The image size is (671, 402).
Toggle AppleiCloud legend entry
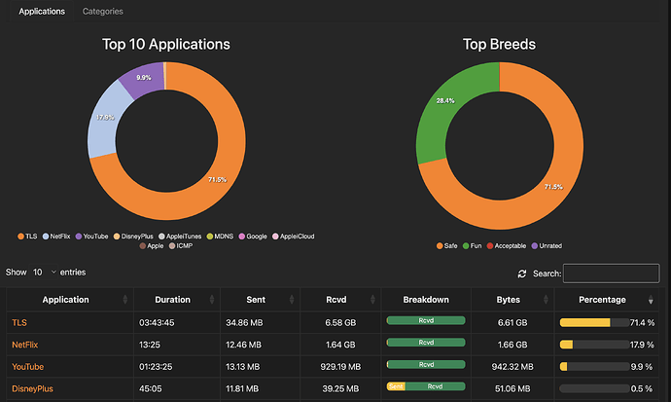tap(294, 237)
